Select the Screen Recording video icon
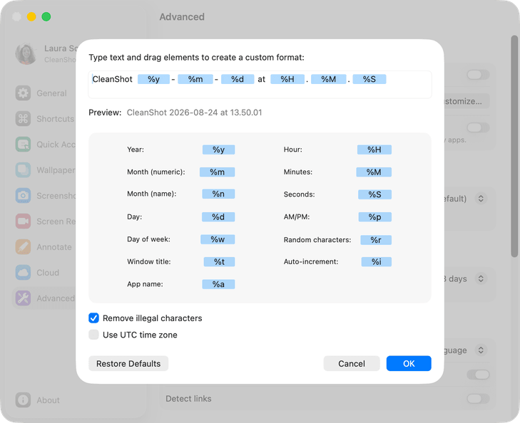The height and width of the screenshot is (423, 520). [23, 221]
